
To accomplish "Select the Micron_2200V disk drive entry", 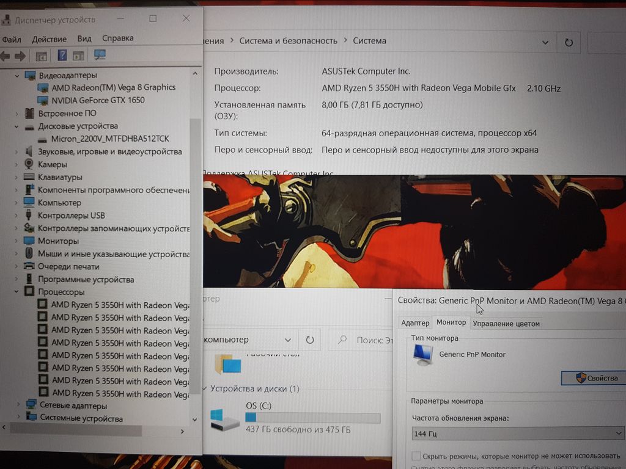I will (x=109, y=139).
